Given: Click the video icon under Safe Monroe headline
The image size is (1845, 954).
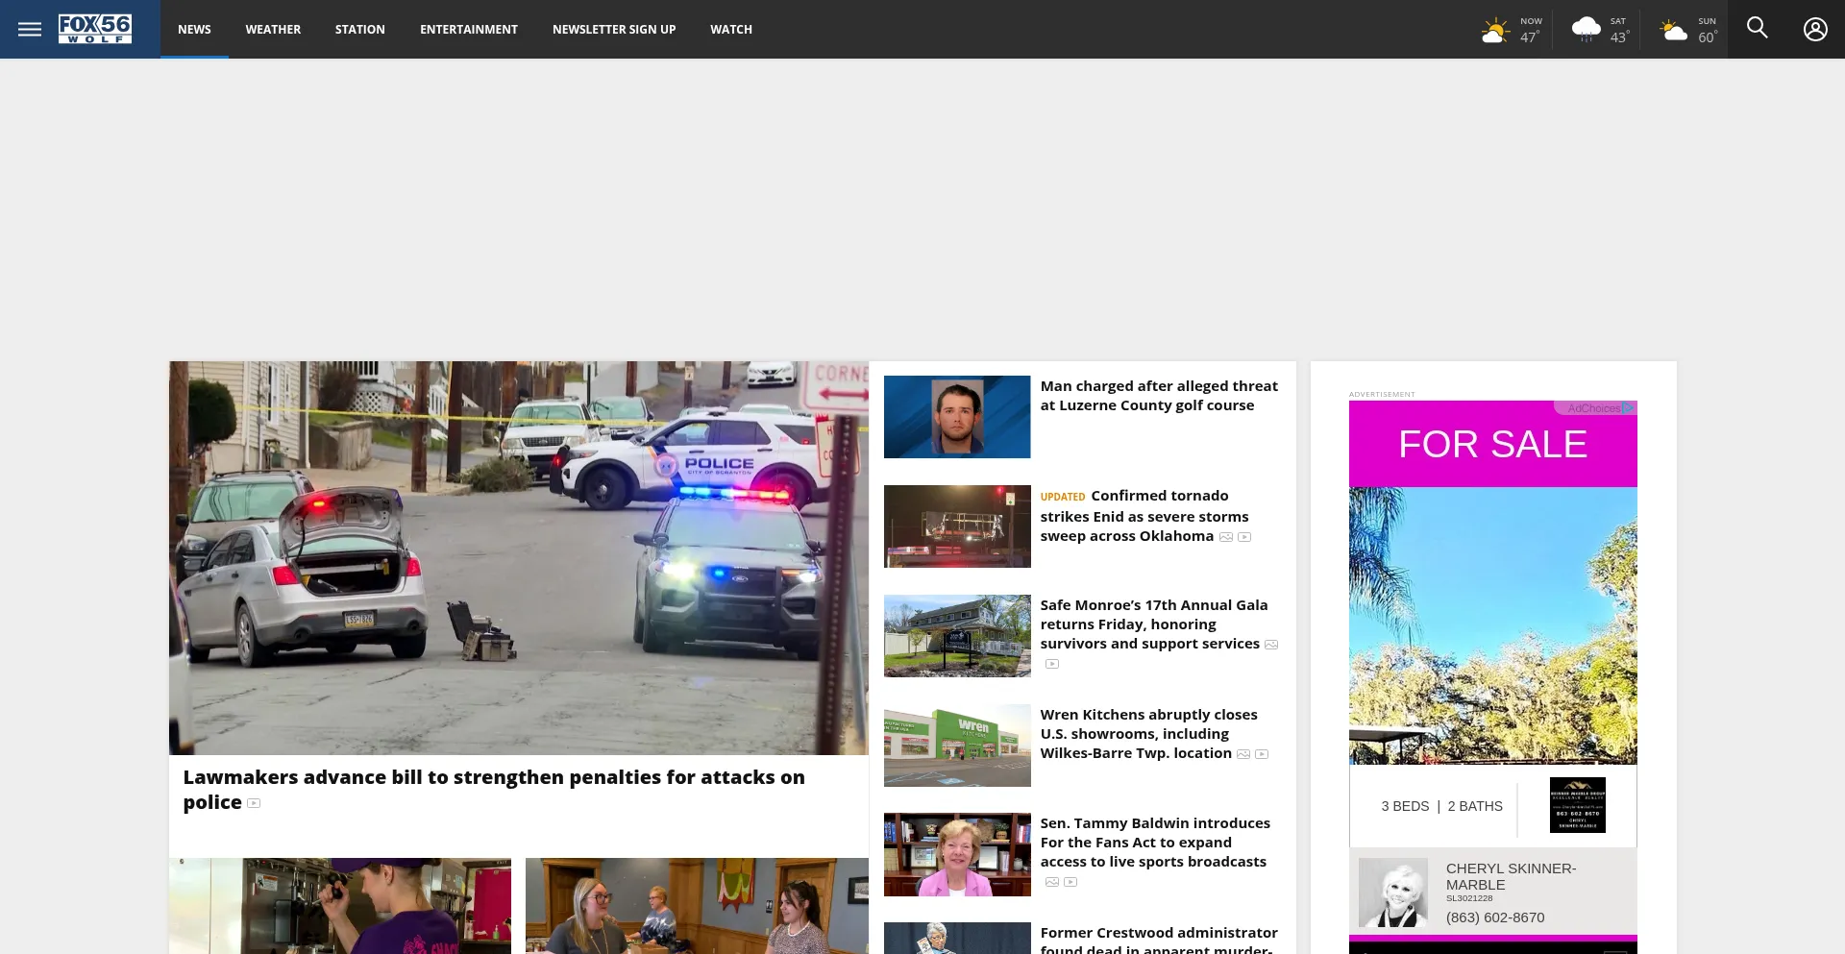Looking at the screenshot, I should [1052, 664].
